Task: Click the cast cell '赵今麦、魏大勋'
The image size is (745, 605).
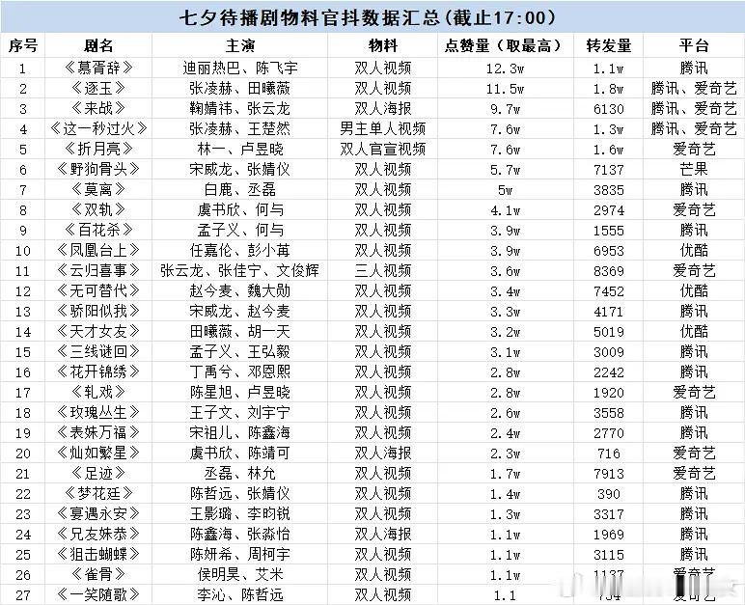Action: tap(240, 290)
